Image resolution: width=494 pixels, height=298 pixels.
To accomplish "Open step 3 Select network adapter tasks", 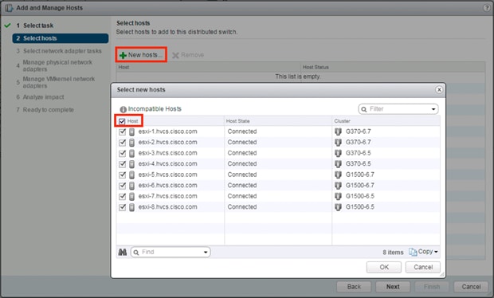I will (x=59, y=51).
